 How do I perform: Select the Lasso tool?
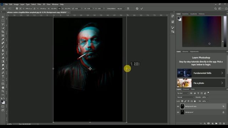coord(3,25)
